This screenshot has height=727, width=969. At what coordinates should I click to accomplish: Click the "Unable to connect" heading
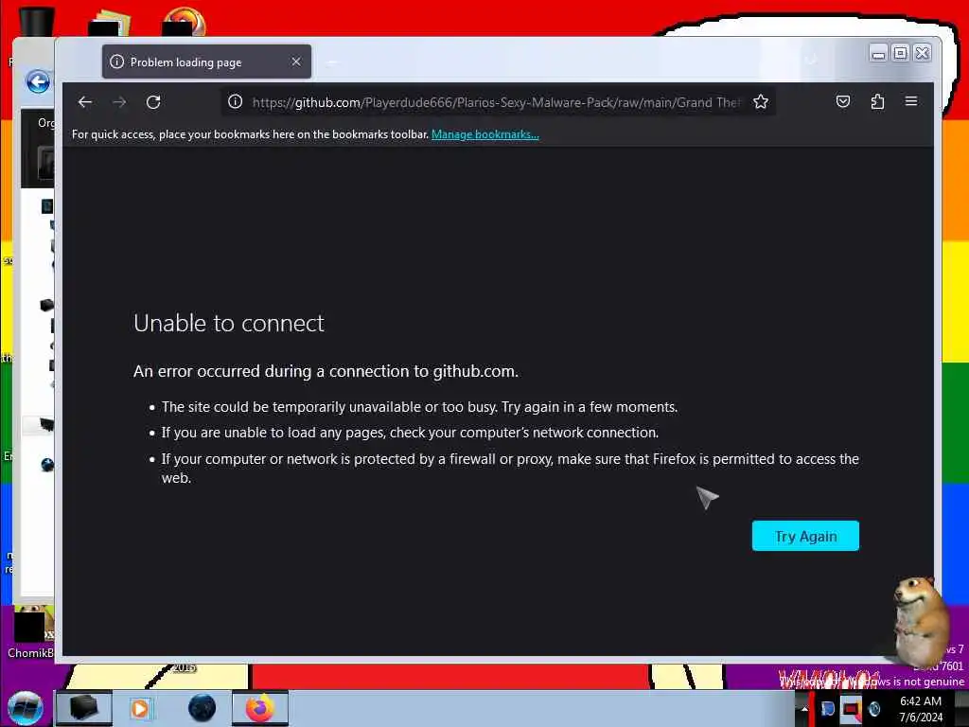tap(229, 324)
